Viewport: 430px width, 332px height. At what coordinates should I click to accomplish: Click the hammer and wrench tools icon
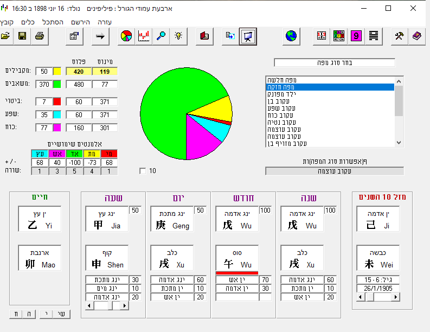click(400, 36)
